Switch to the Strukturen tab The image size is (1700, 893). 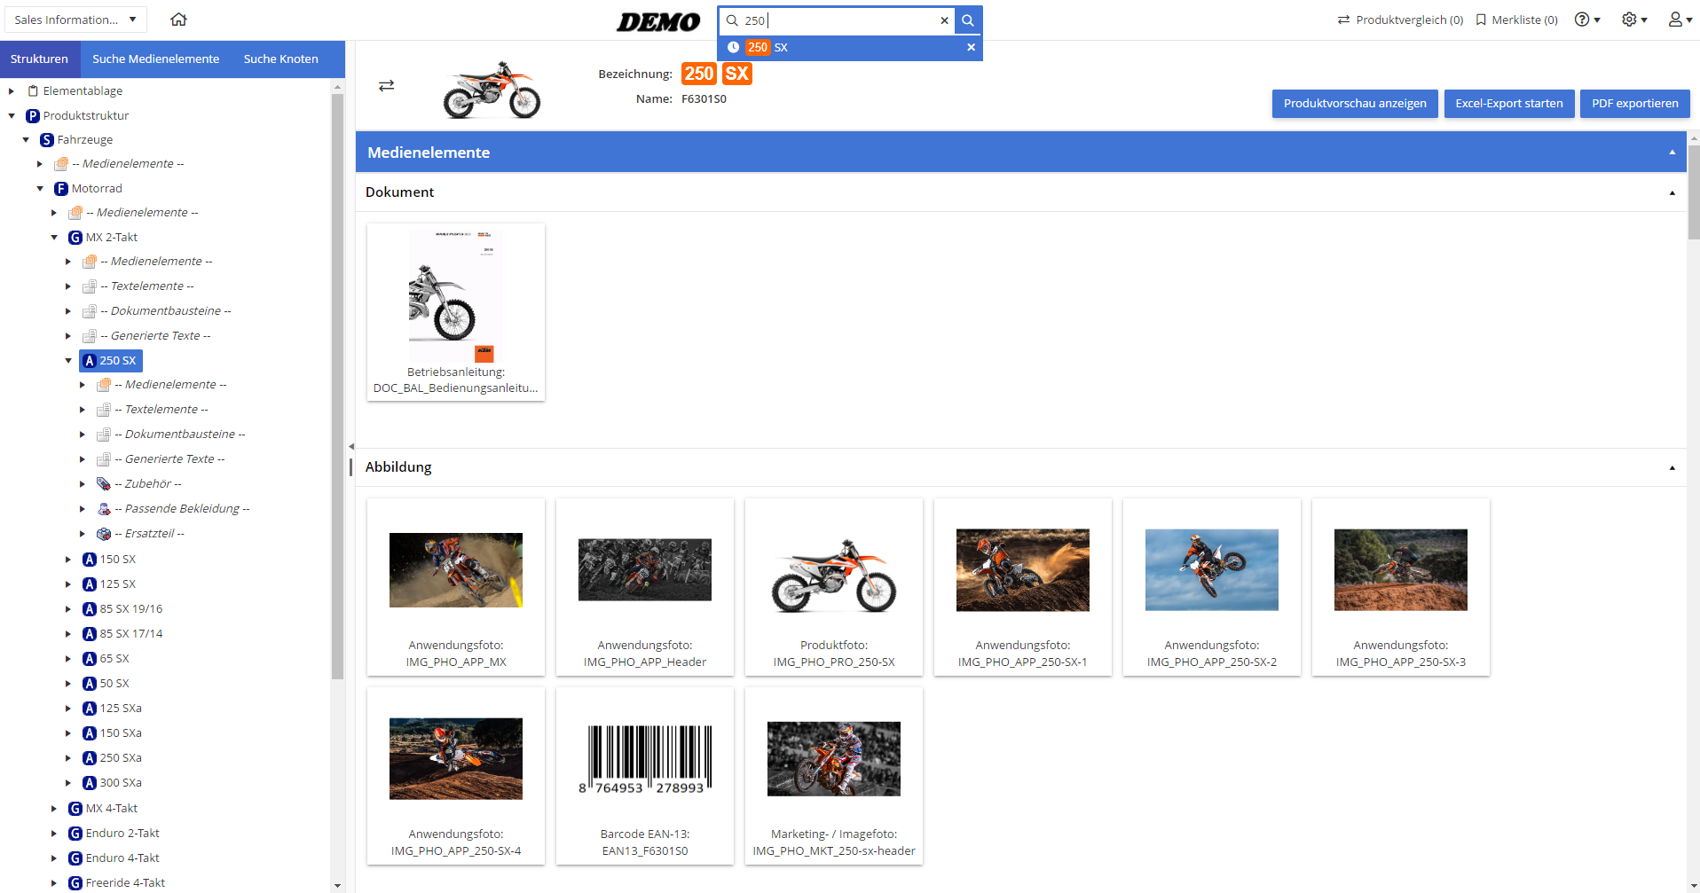point(39,59)
